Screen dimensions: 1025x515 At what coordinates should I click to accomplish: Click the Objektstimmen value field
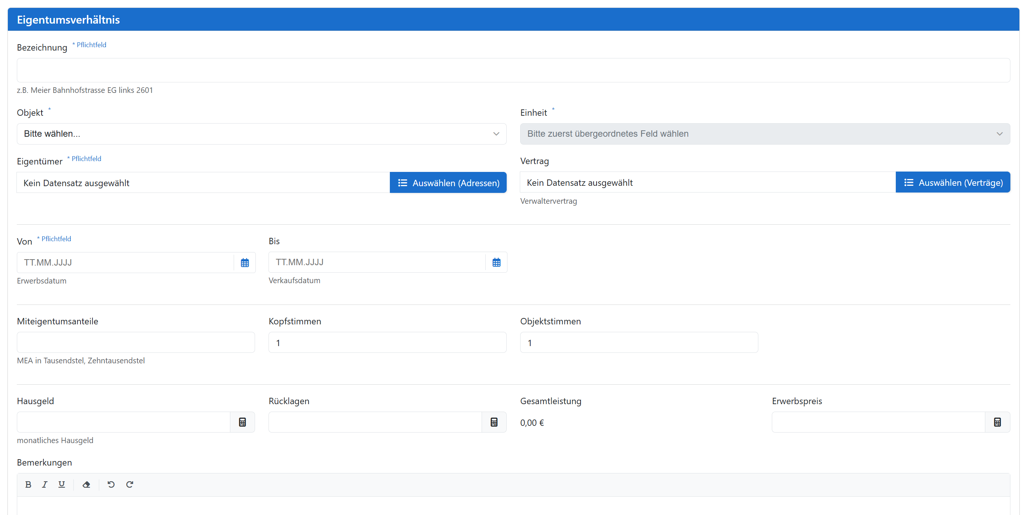[x=638, y=342]
